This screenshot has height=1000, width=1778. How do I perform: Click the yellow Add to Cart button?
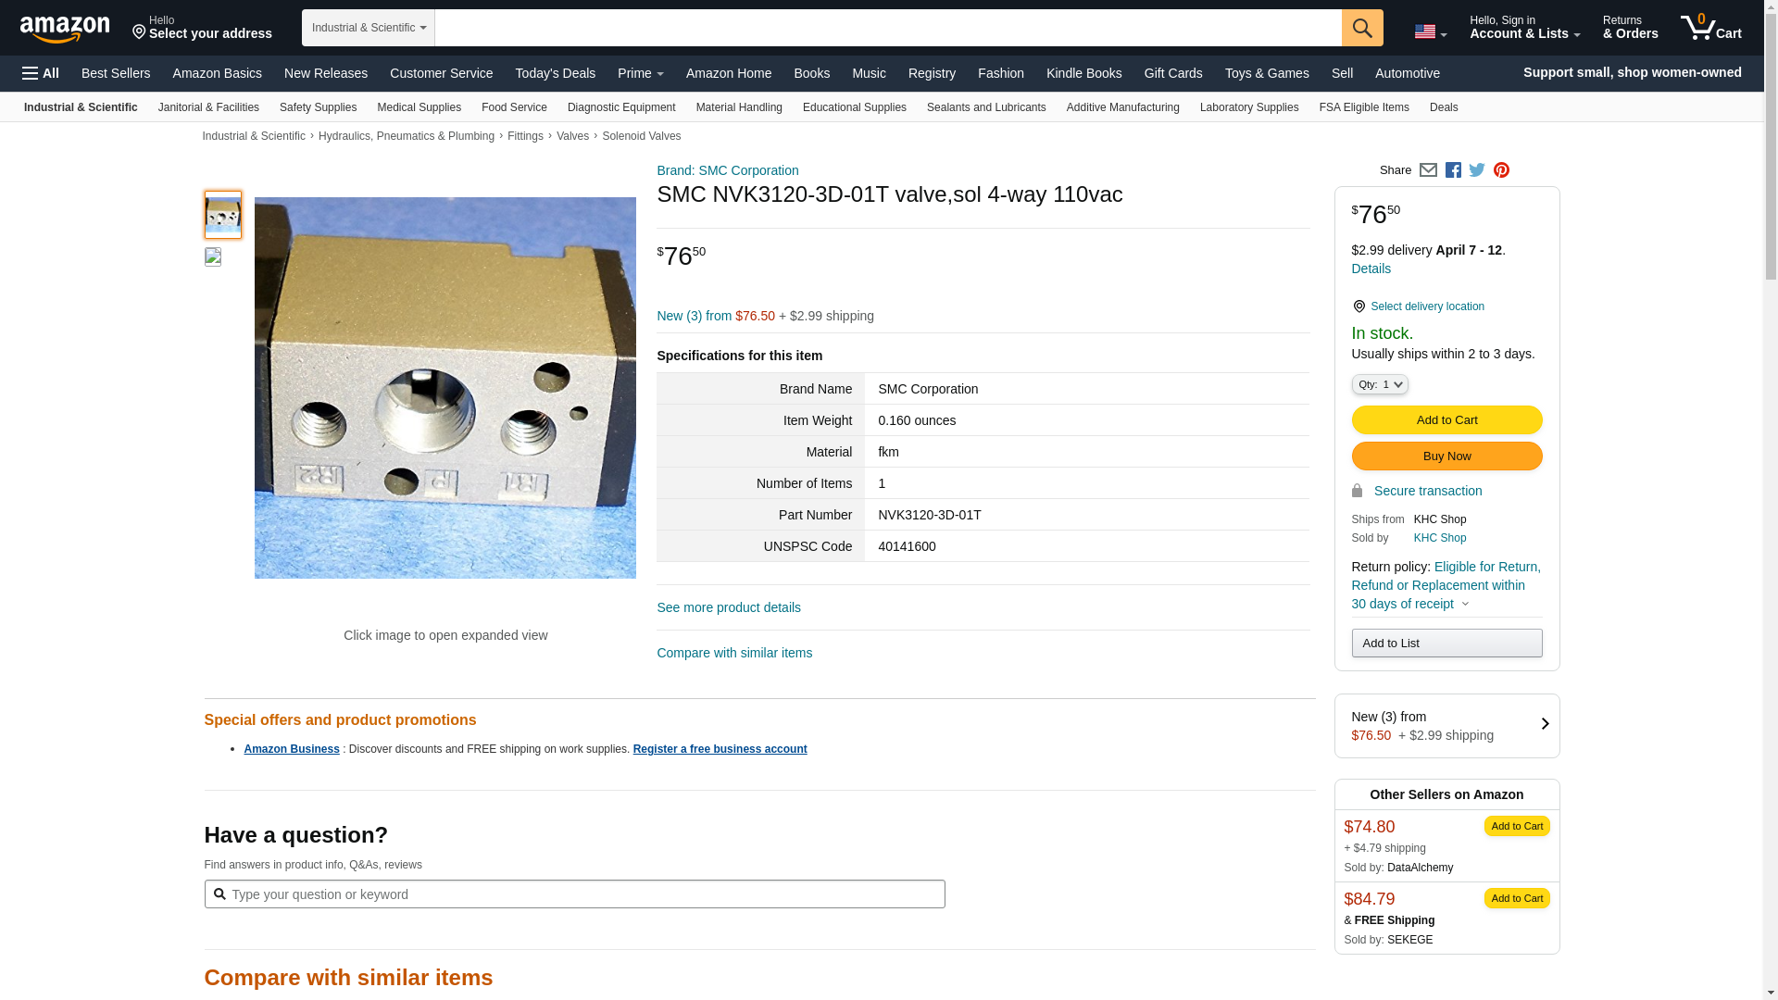point(1446,420)
